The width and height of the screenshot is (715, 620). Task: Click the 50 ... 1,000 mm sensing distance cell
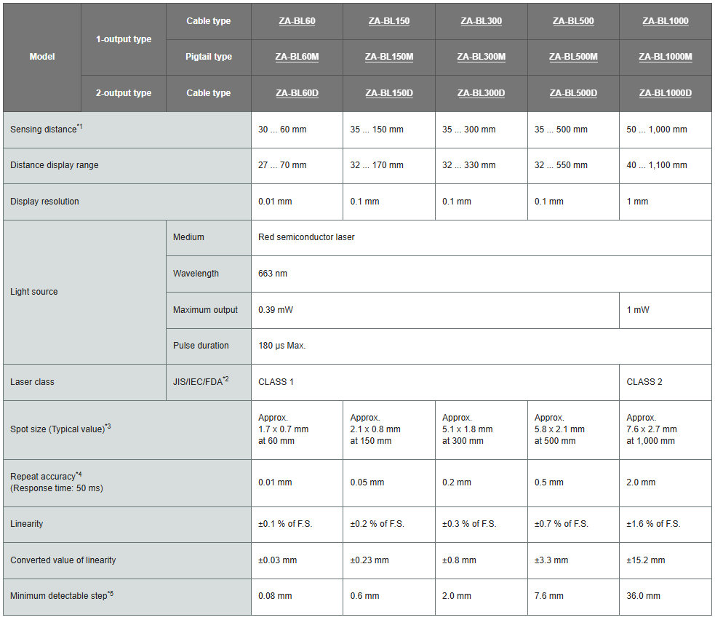click(666, 130)
